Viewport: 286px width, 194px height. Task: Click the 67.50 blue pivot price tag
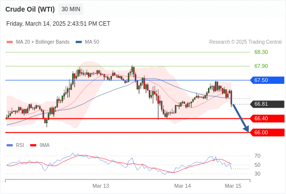[x=267, y=80]
